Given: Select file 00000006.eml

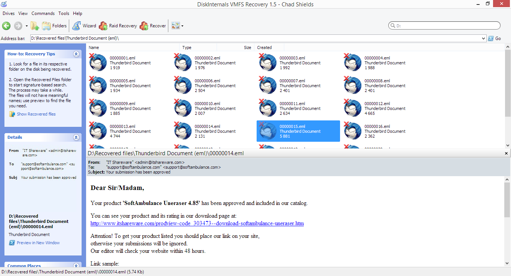Looking at the screenshot, I should point(214,86).
